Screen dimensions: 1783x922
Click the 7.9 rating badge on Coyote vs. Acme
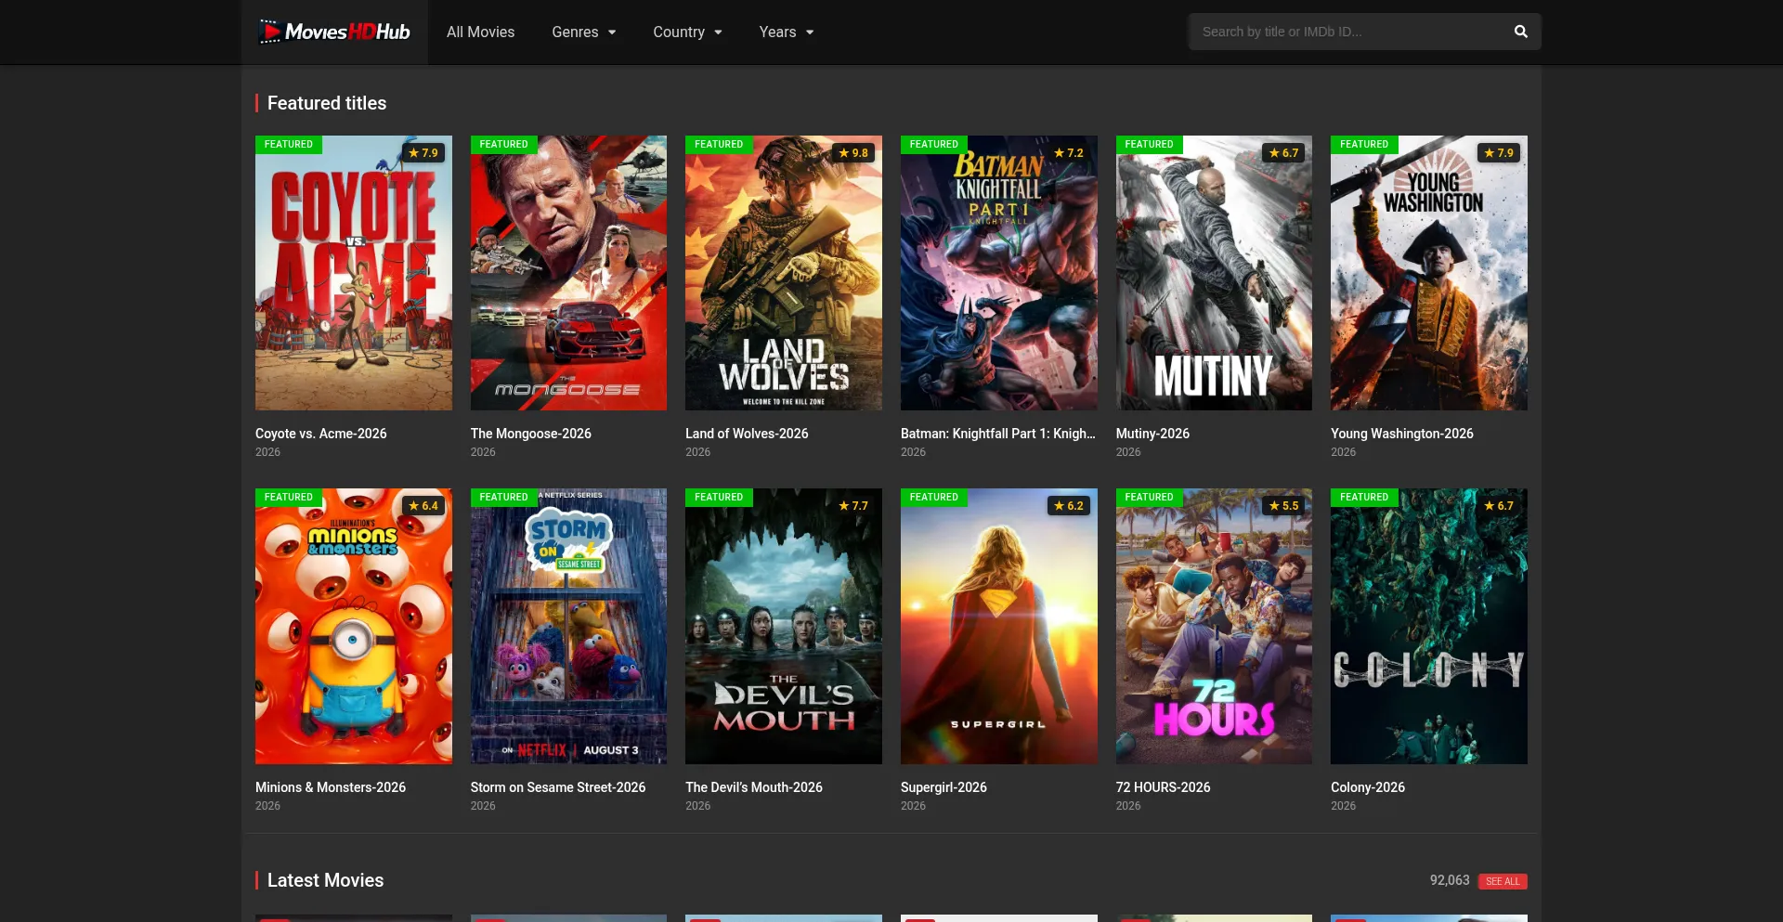pos(423,153)
